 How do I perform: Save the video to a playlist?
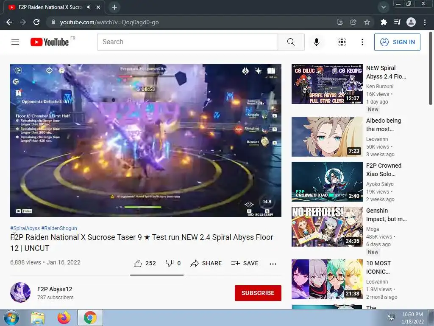[x=245, y=263]
